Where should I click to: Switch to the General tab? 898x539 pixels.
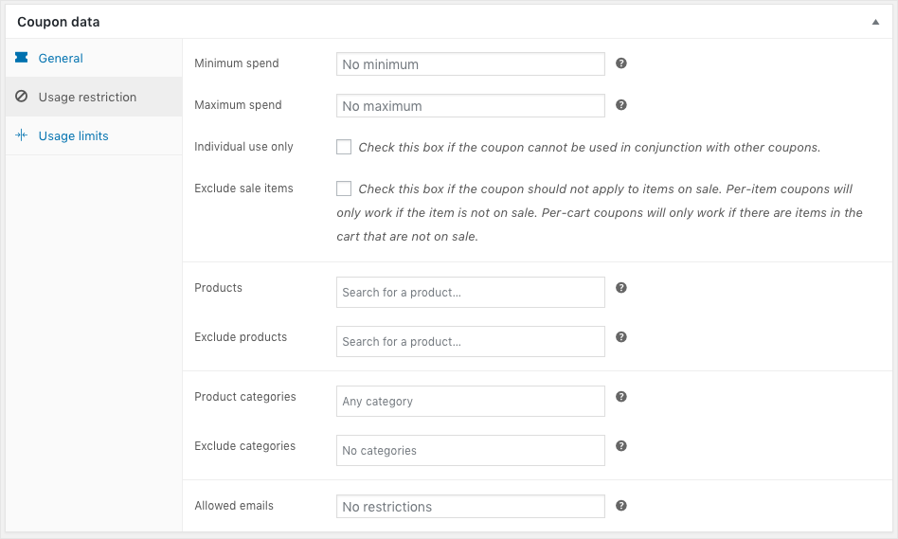61,58
